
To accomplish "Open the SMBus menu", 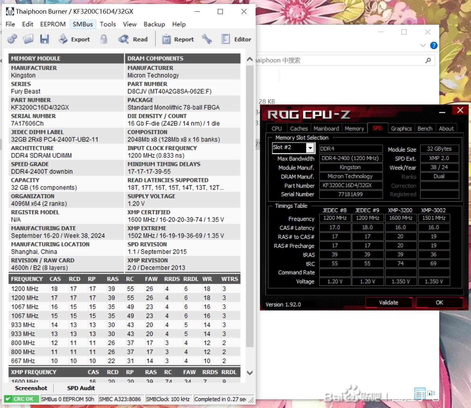I will (x=83, y=24).
